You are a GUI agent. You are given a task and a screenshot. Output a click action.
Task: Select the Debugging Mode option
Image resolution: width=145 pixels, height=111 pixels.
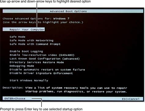point(22,66)
